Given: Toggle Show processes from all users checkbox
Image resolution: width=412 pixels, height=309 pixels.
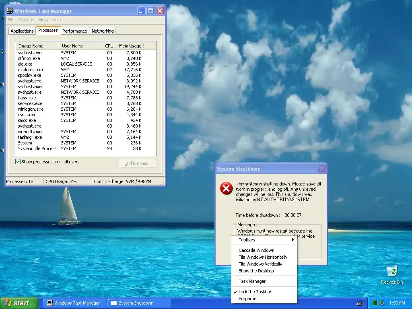Looking at the screenshot, I should click(x=18, y=162).
